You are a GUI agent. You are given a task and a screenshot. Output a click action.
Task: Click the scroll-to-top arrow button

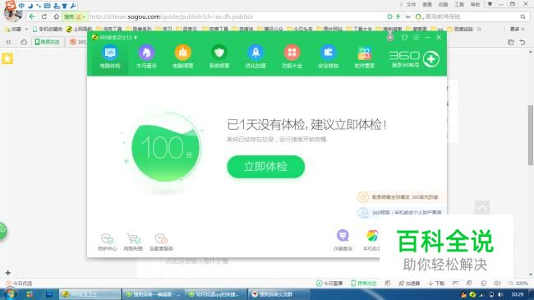coord(482,207)
